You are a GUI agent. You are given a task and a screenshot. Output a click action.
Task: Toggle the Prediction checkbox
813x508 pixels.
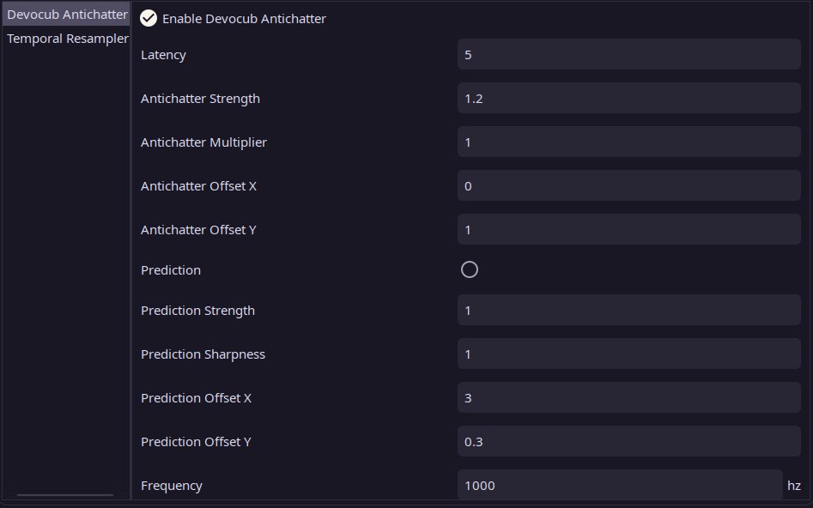tap(469, 269)
